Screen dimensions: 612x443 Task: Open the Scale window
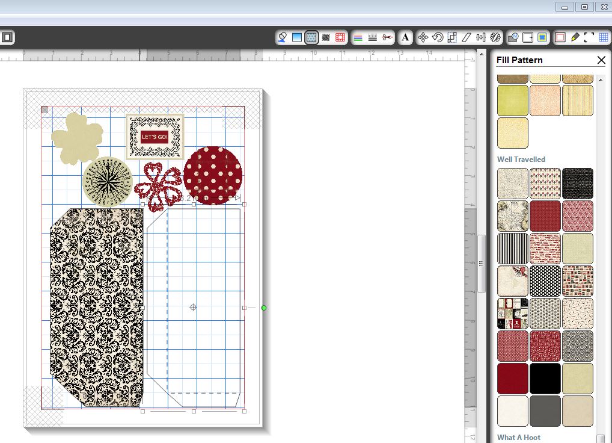[x=452, y=37]
